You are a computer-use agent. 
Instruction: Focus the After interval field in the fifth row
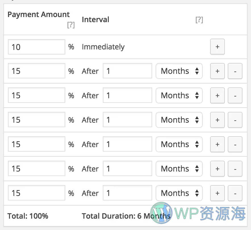(x=127, y=144)
